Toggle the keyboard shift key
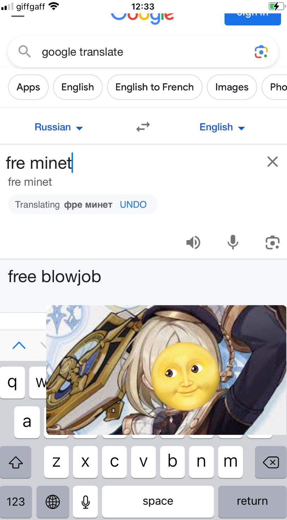The height and width of the screenshot is (520, 287). coord(16,462)
